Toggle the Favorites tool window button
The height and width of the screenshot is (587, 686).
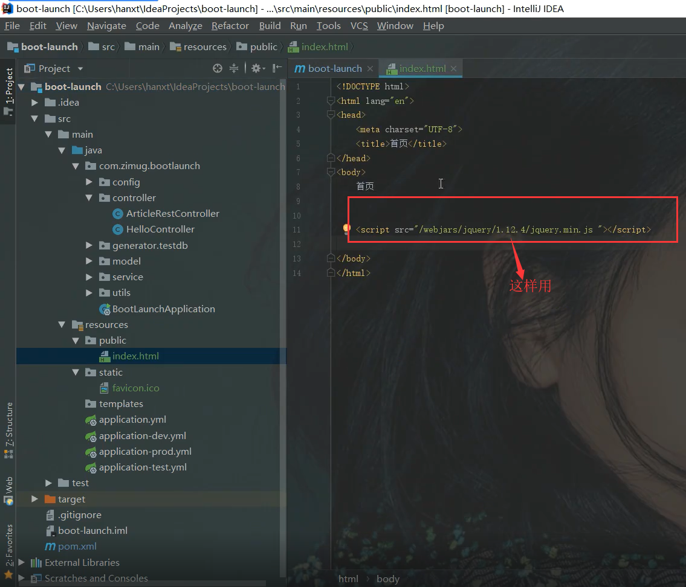pos(8,551)
